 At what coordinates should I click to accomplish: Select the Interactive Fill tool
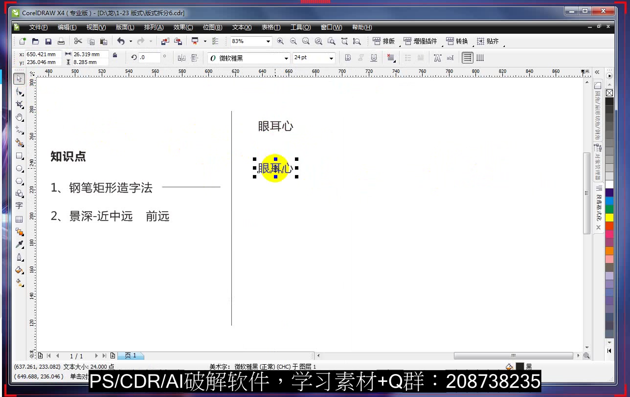click(20, 283)
